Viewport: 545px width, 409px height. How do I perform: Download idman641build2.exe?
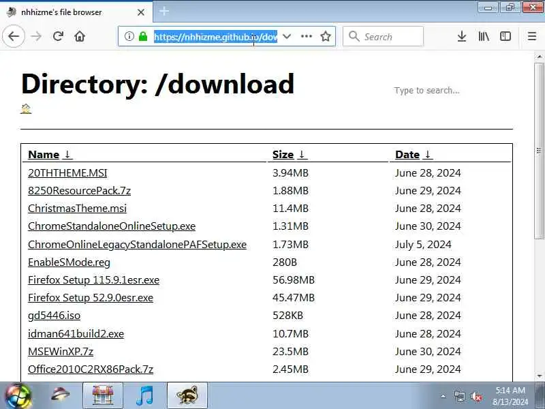pyautogui.click(x=76, y=334)
